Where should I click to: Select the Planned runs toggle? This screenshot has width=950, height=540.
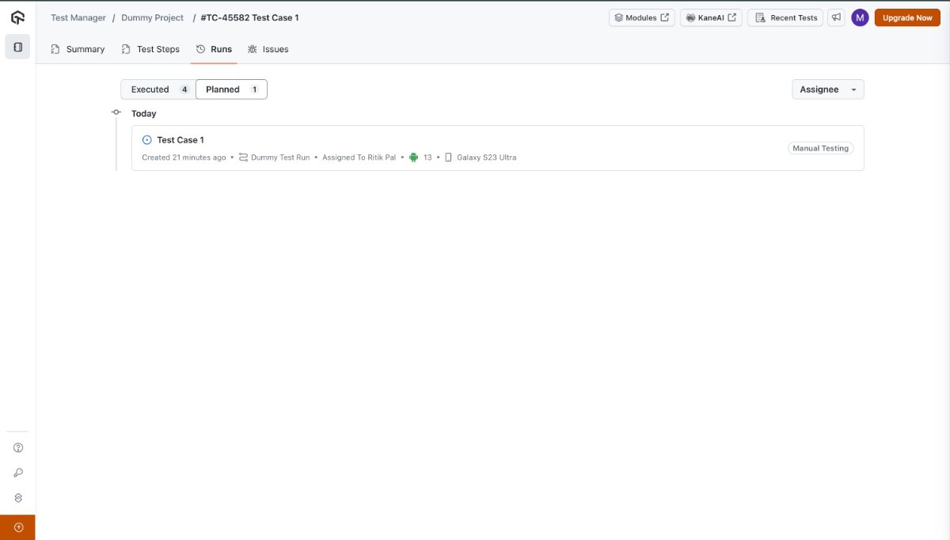click(231, 89)
